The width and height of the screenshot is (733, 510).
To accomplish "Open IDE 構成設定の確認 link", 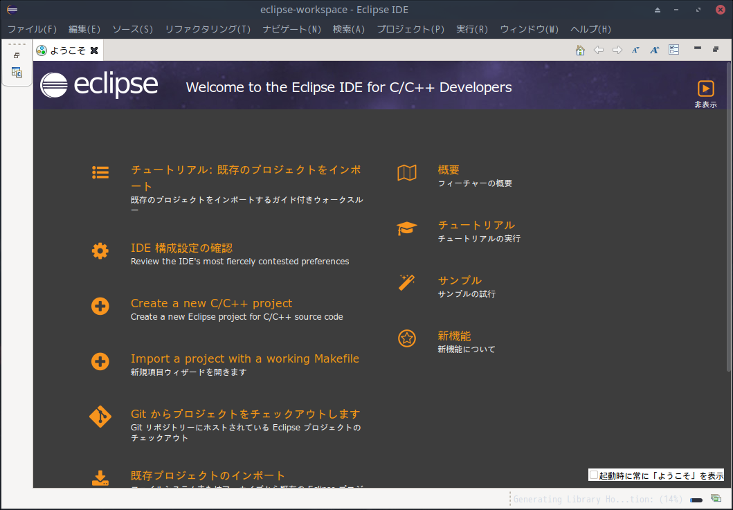I will [x=181, y=248].
